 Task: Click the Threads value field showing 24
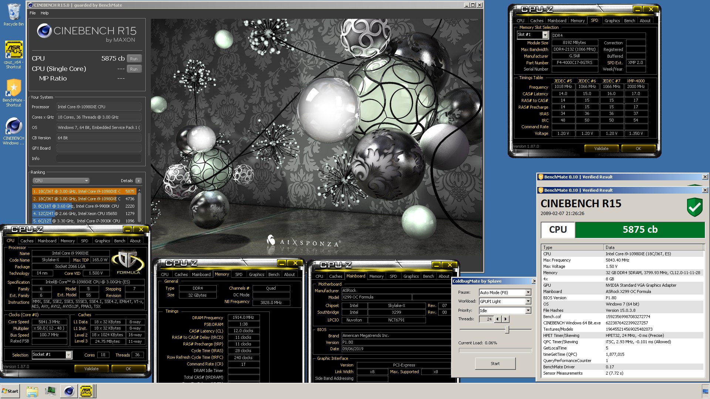(x=486, y=319)
